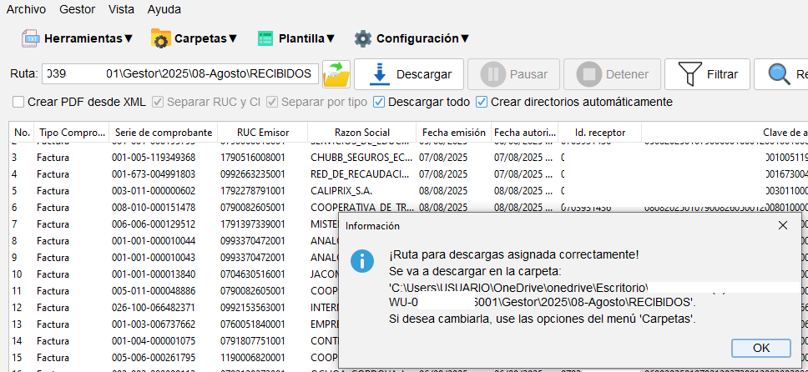Open the Archivo menu

pos(26,9)
